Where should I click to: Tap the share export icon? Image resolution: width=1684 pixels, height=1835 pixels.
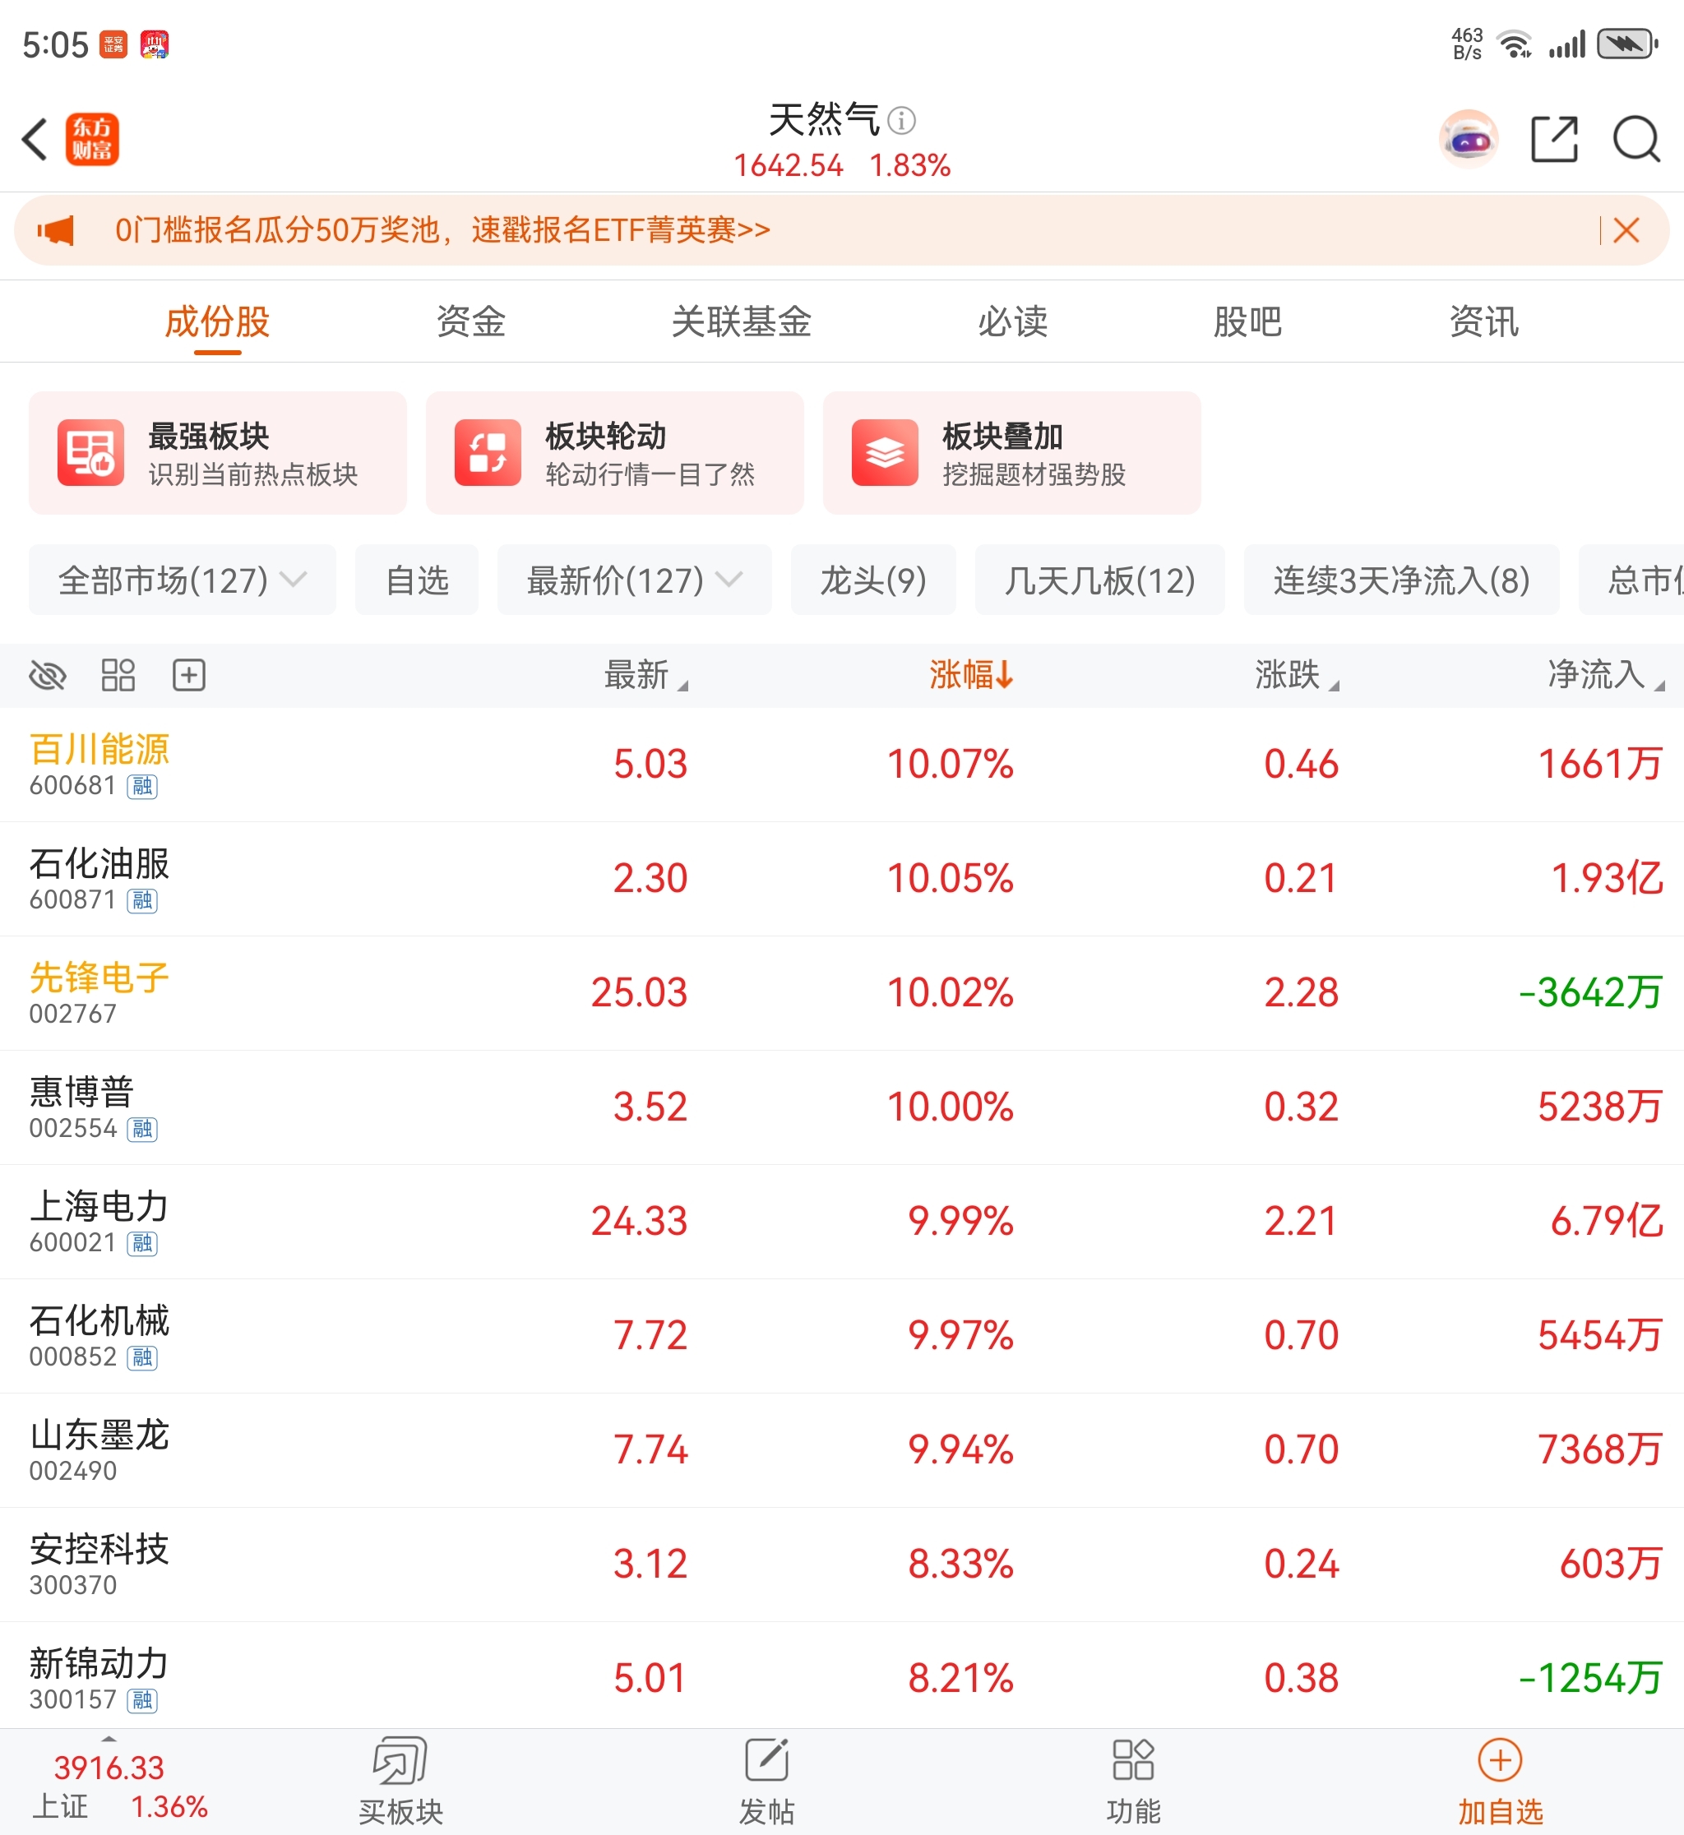click(1554, 140)
